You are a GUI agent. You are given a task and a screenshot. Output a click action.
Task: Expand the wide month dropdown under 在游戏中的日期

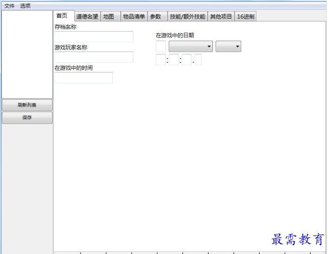click(x=190, y=46)
